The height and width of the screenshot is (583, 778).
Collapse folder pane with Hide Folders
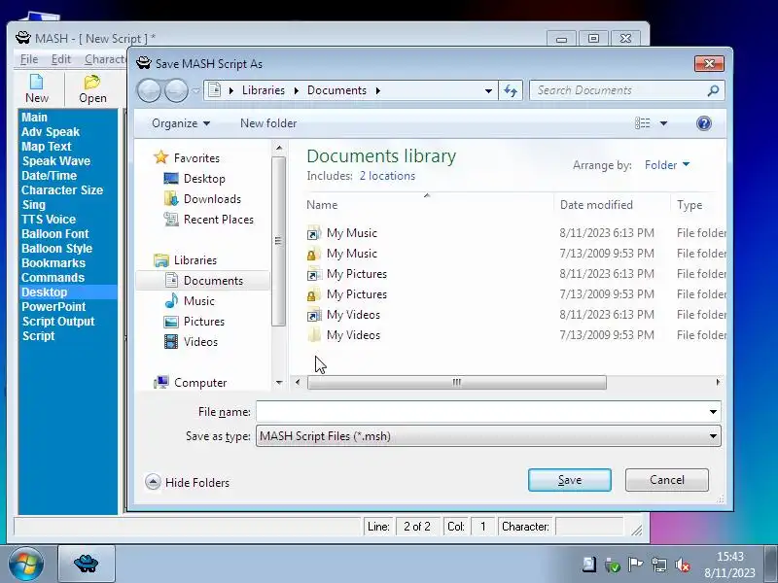(187, 482)
